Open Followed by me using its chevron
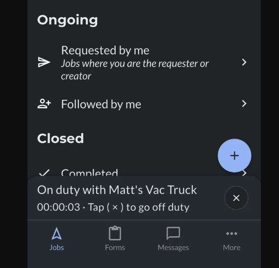This screenshot has width=279, height=268. coord(244,103)
